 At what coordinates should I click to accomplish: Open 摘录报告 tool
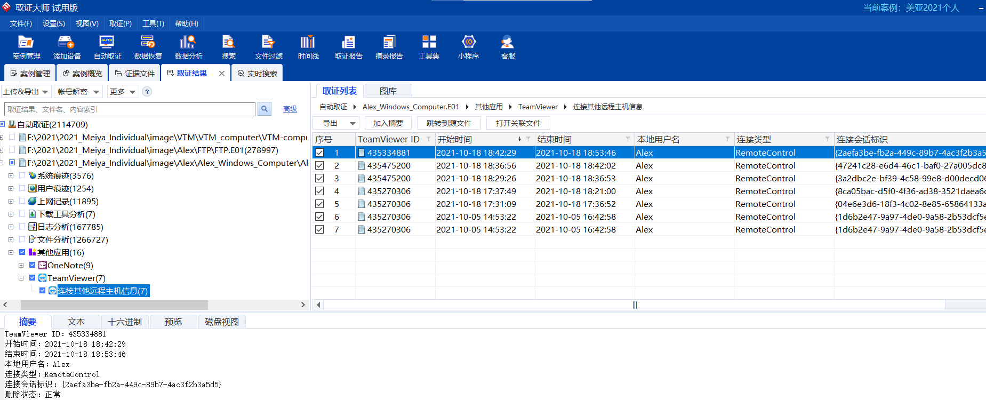389,47
